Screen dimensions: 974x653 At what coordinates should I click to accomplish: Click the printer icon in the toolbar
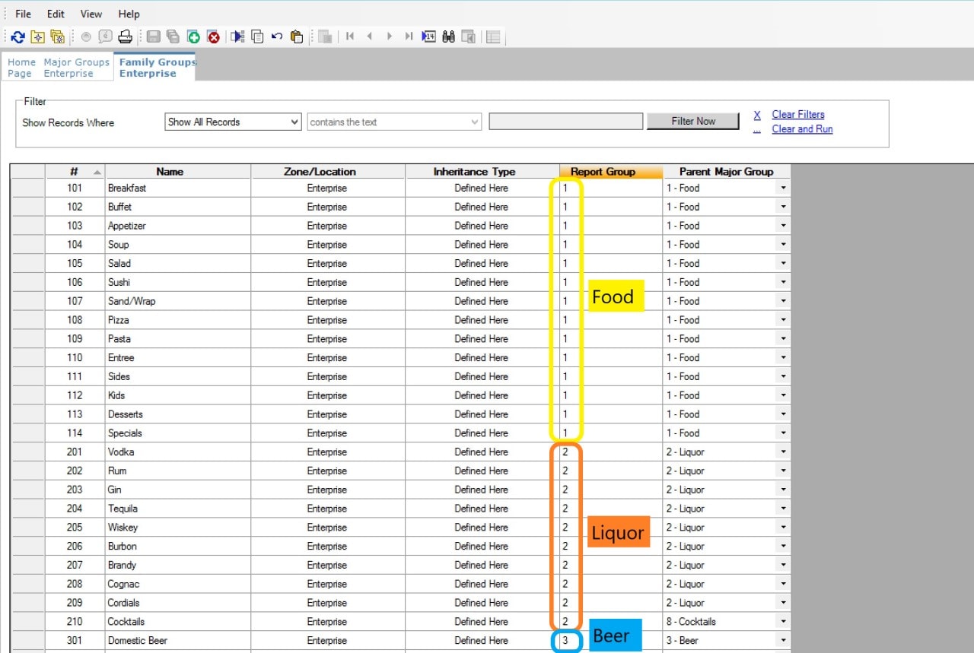pyautogui.click(x=126, y=36)
